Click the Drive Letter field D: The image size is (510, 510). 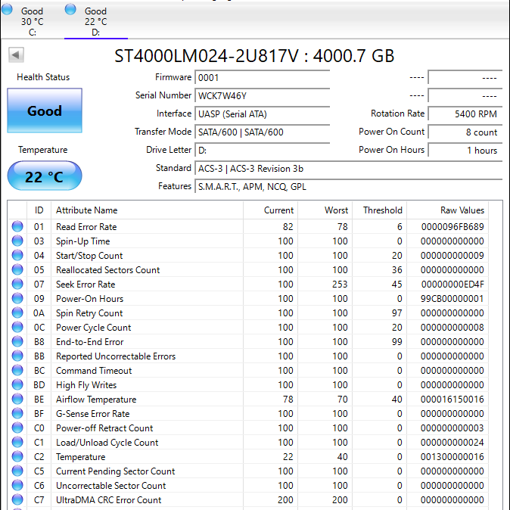point(262,151)
